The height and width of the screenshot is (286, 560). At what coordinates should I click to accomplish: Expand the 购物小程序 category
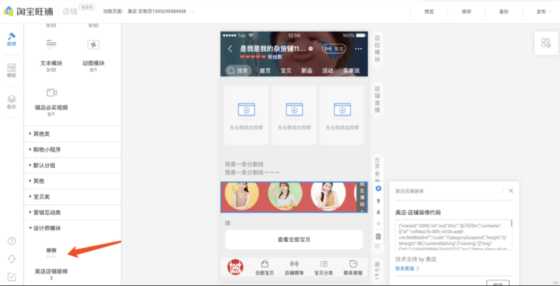pyautogui.click(x=47, y=150)
